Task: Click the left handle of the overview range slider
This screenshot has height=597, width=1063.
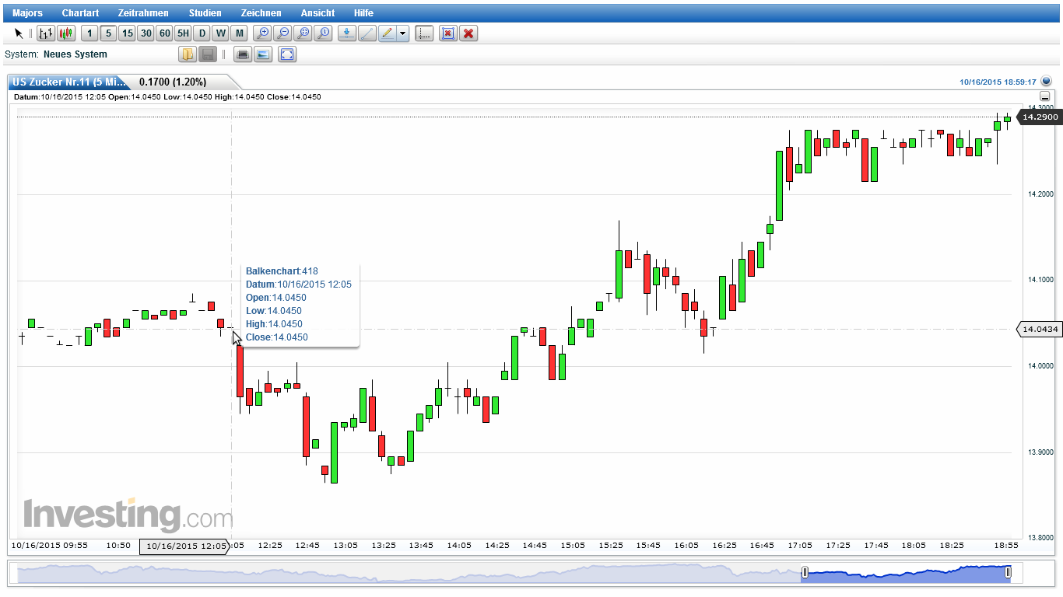Action: click(805, 573)
